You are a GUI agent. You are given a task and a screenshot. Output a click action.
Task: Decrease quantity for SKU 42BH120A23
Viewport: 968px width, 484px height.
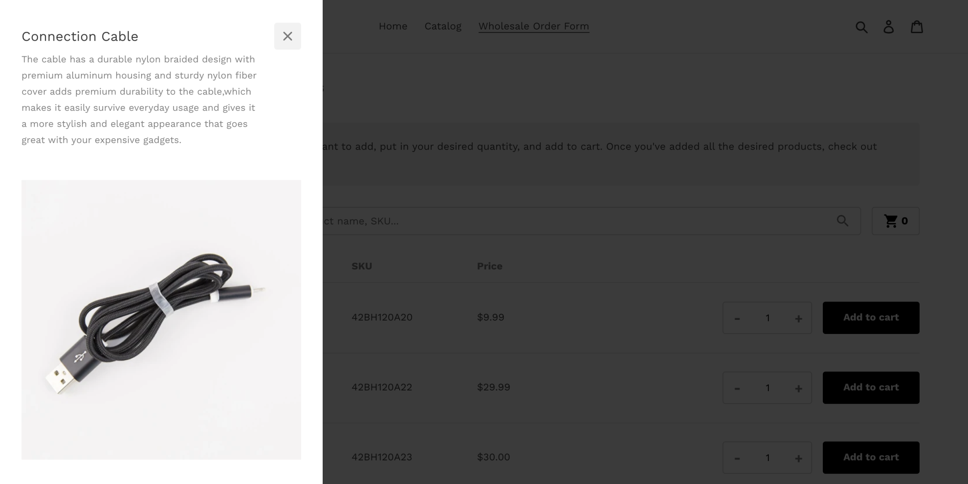tap(737, 458)
